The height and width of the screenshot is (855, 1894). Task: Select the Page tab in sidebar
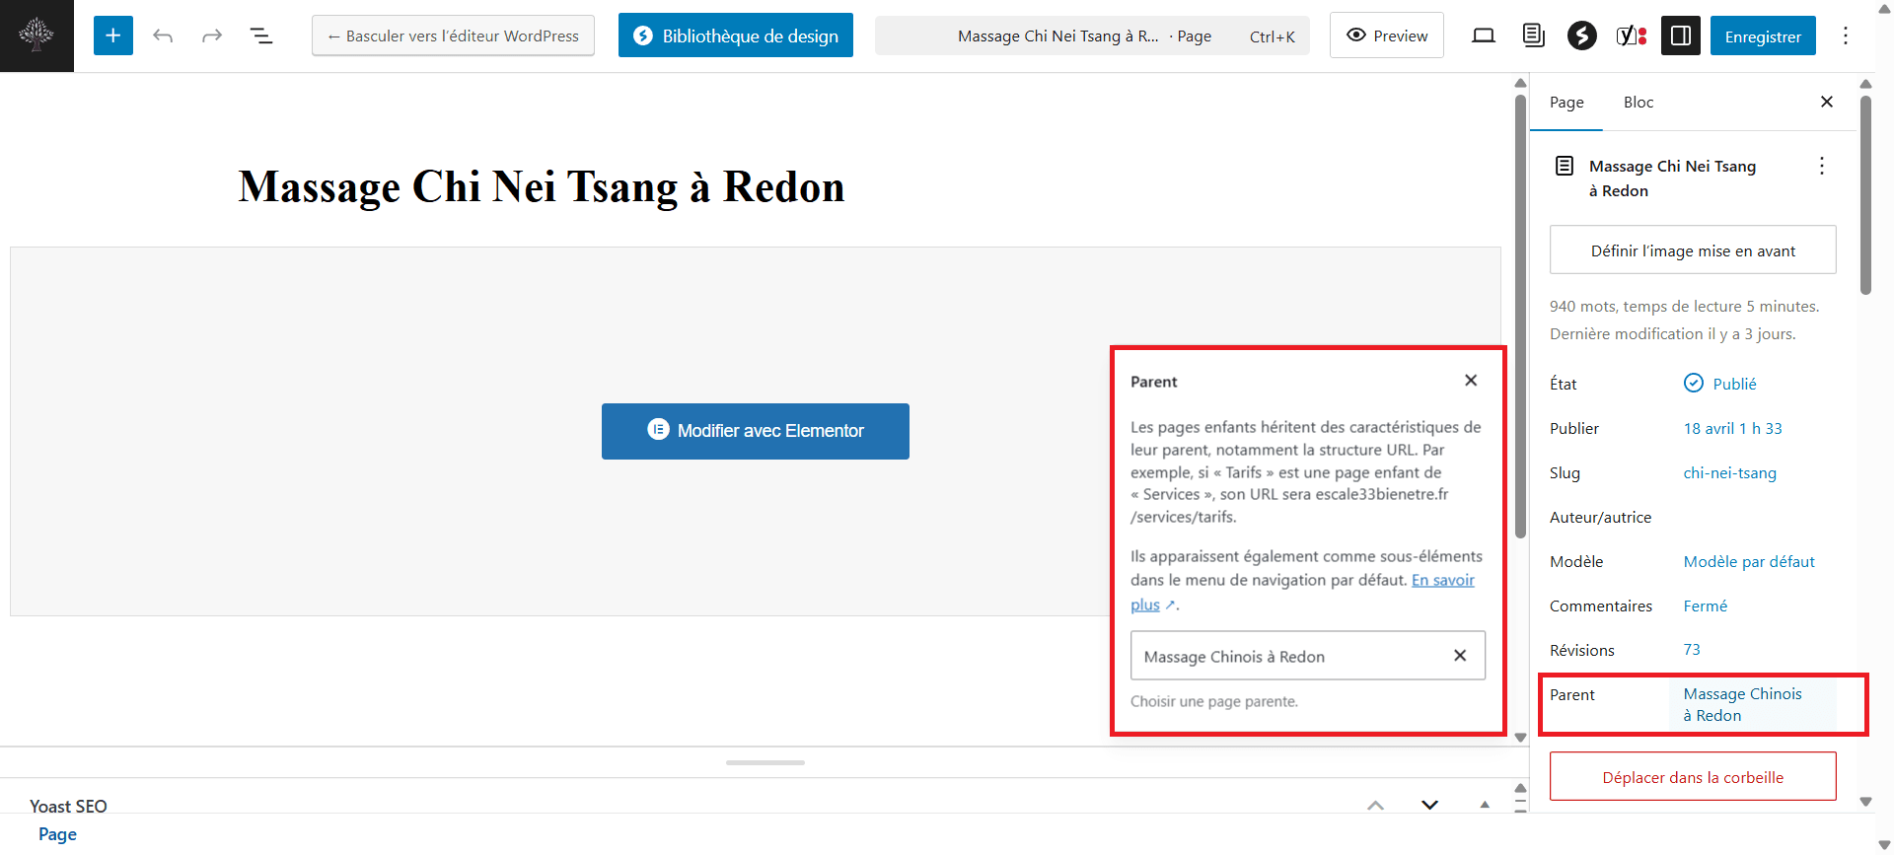1566,103
